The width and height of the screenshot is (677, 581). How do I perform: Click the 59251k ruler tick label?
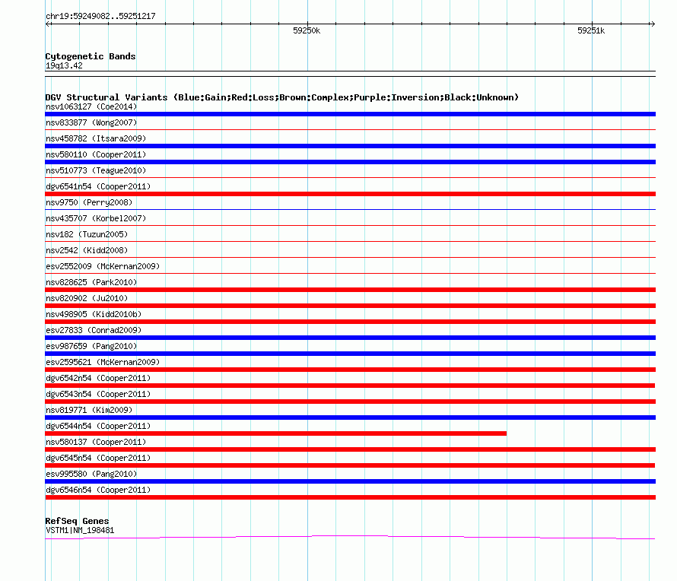coord(591,30)
